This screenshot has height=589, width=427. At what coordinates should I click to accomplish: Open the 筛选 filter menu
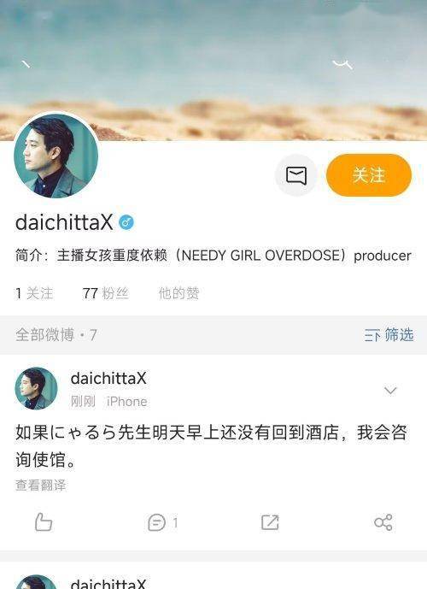pyautogui.click(x=399, y=335)
